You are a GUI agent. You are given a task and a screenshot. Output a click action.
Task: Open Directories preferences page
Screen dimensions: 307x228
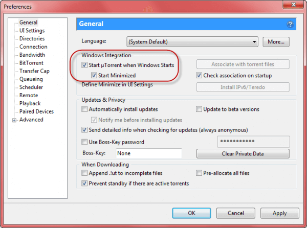(x=32, y=38)
